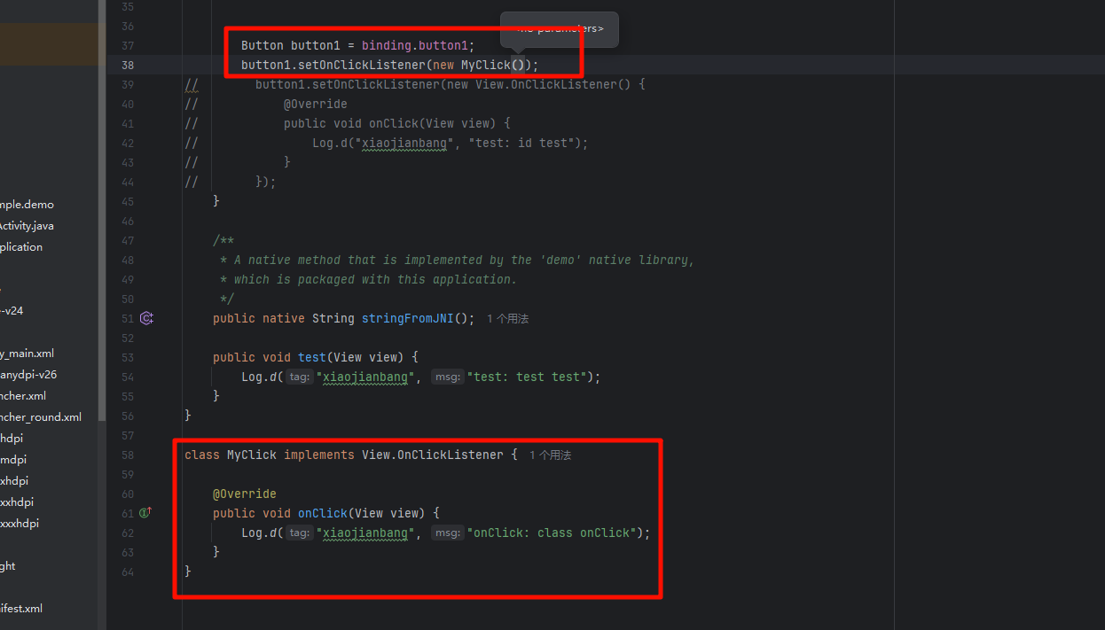
Task: Click the msg: hint in the onClick method
Action: pos(448,533)
